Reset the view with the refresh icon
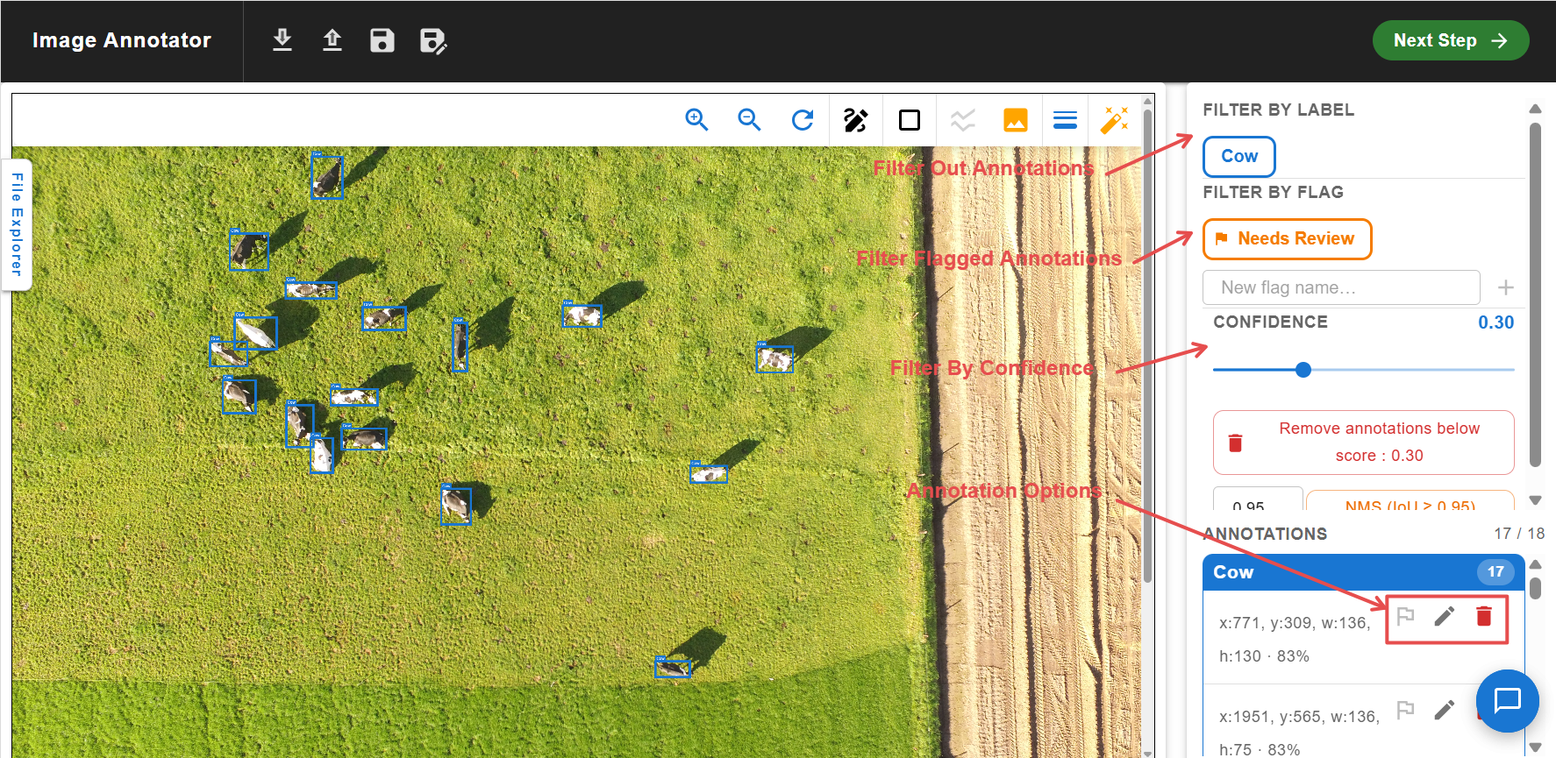1556x758 pixels. coord(803,120)
